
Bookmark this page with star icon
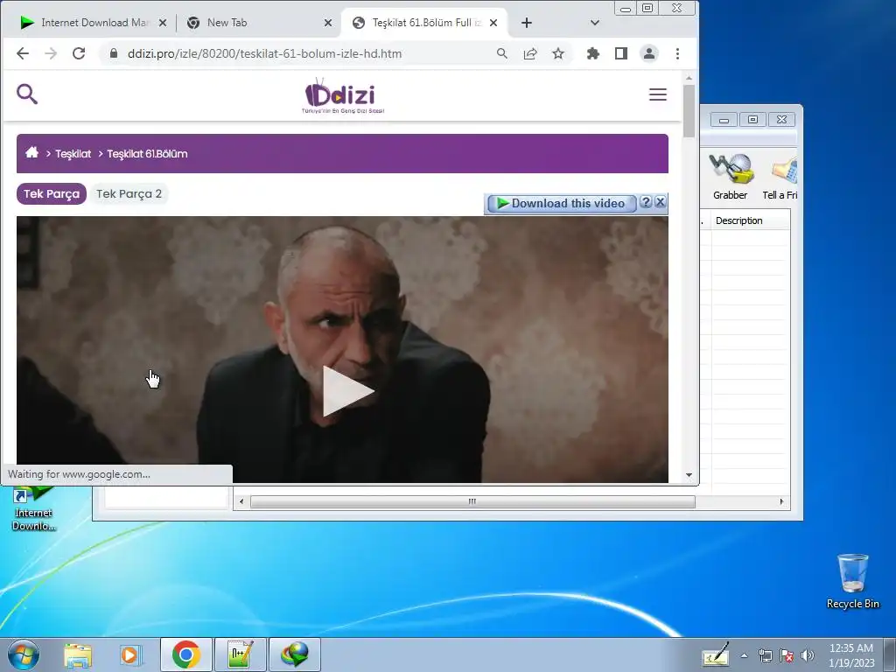[558, 53]
